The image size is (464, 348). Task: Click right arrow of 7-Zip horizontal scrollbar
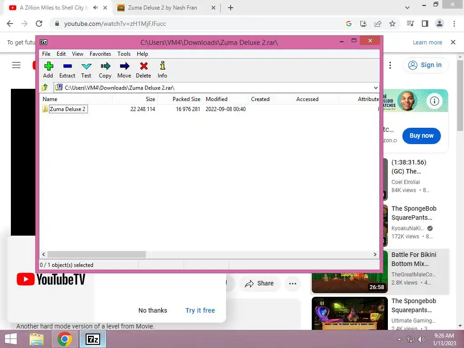tap(375, 255)
